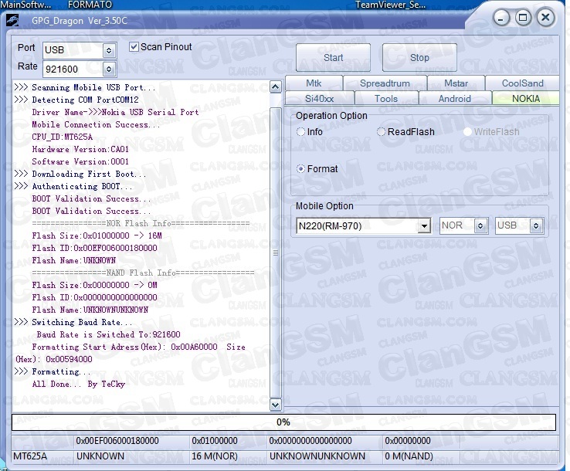
Task: Minimize the GPG Dragon window
Action: 501,18
